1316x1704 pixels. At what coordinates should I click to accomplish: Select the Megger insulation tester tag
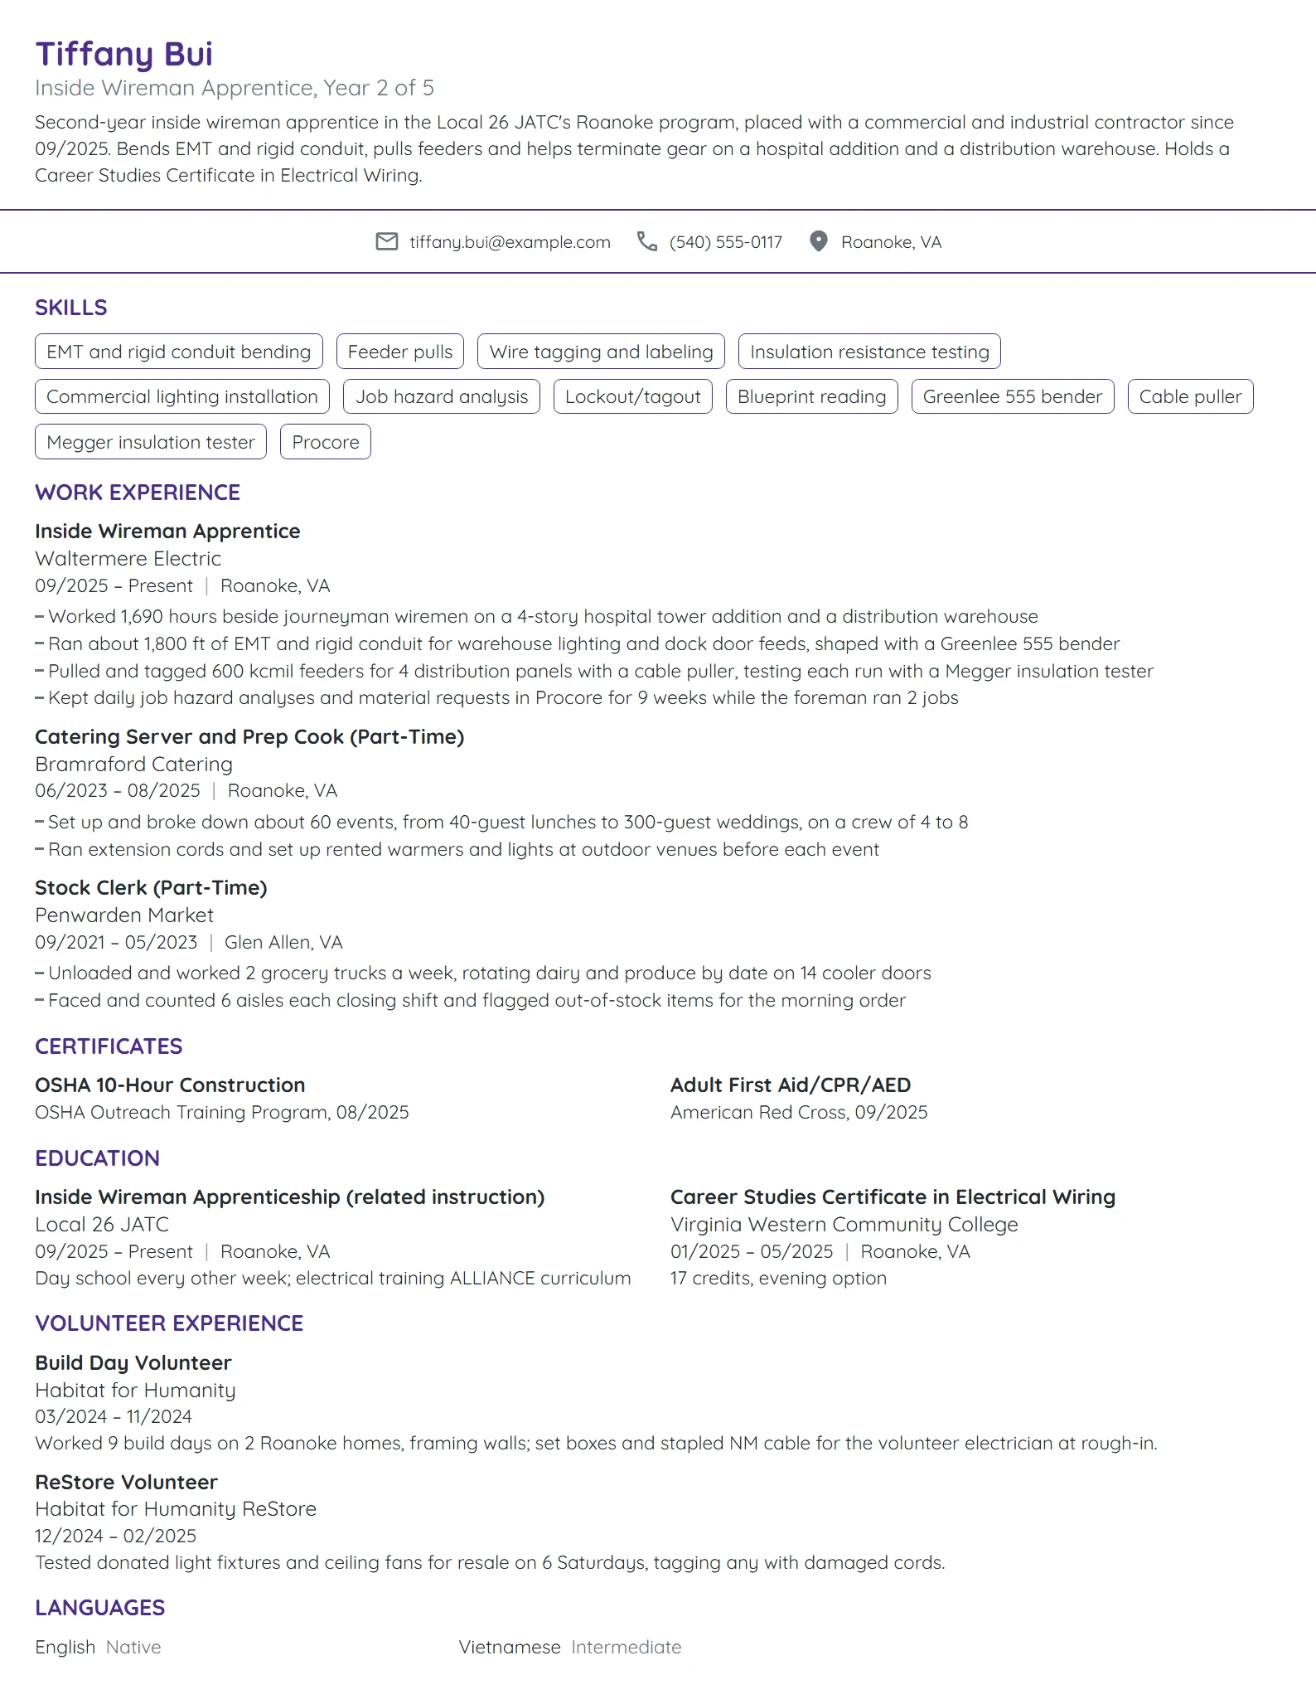[x=151, y=442]
